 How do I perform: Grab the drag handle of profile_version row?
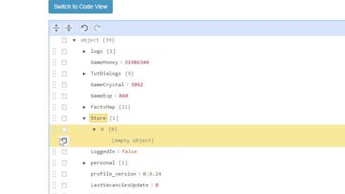point(54,174)
